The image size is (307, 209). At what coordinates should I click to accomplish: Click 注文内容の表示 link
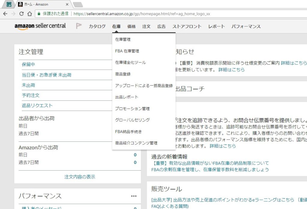pyautogui.click(x=80, y=177)
